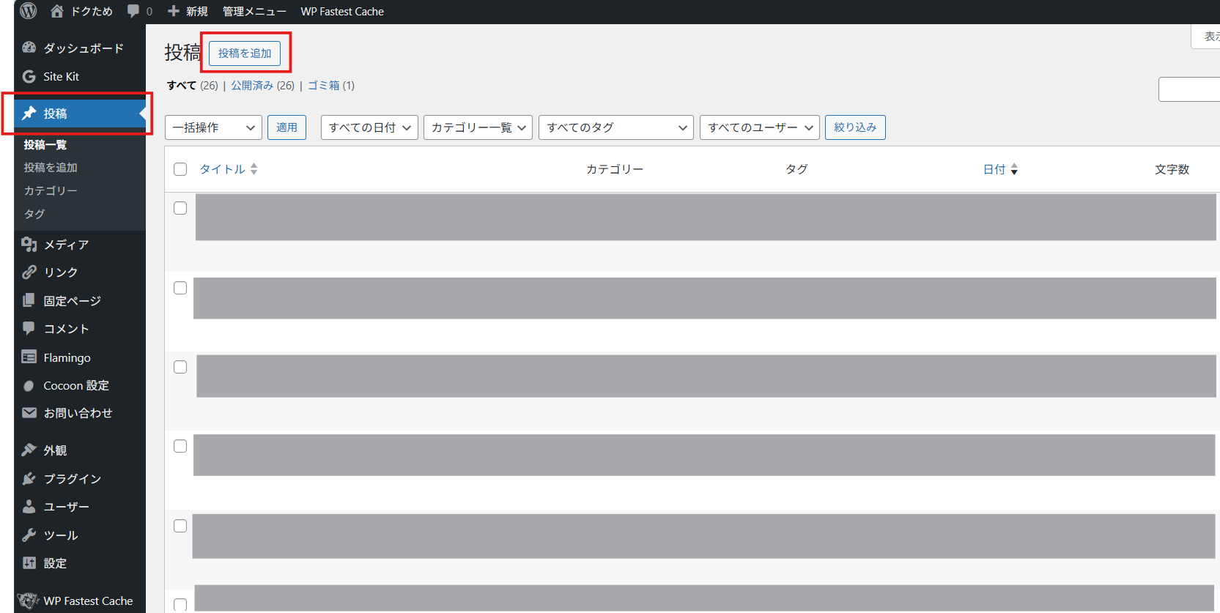Viewport: 1220px width, 613px height.
Task: Open the all users (すべてのユーザー) dropdown
Action: click(759, 127)
